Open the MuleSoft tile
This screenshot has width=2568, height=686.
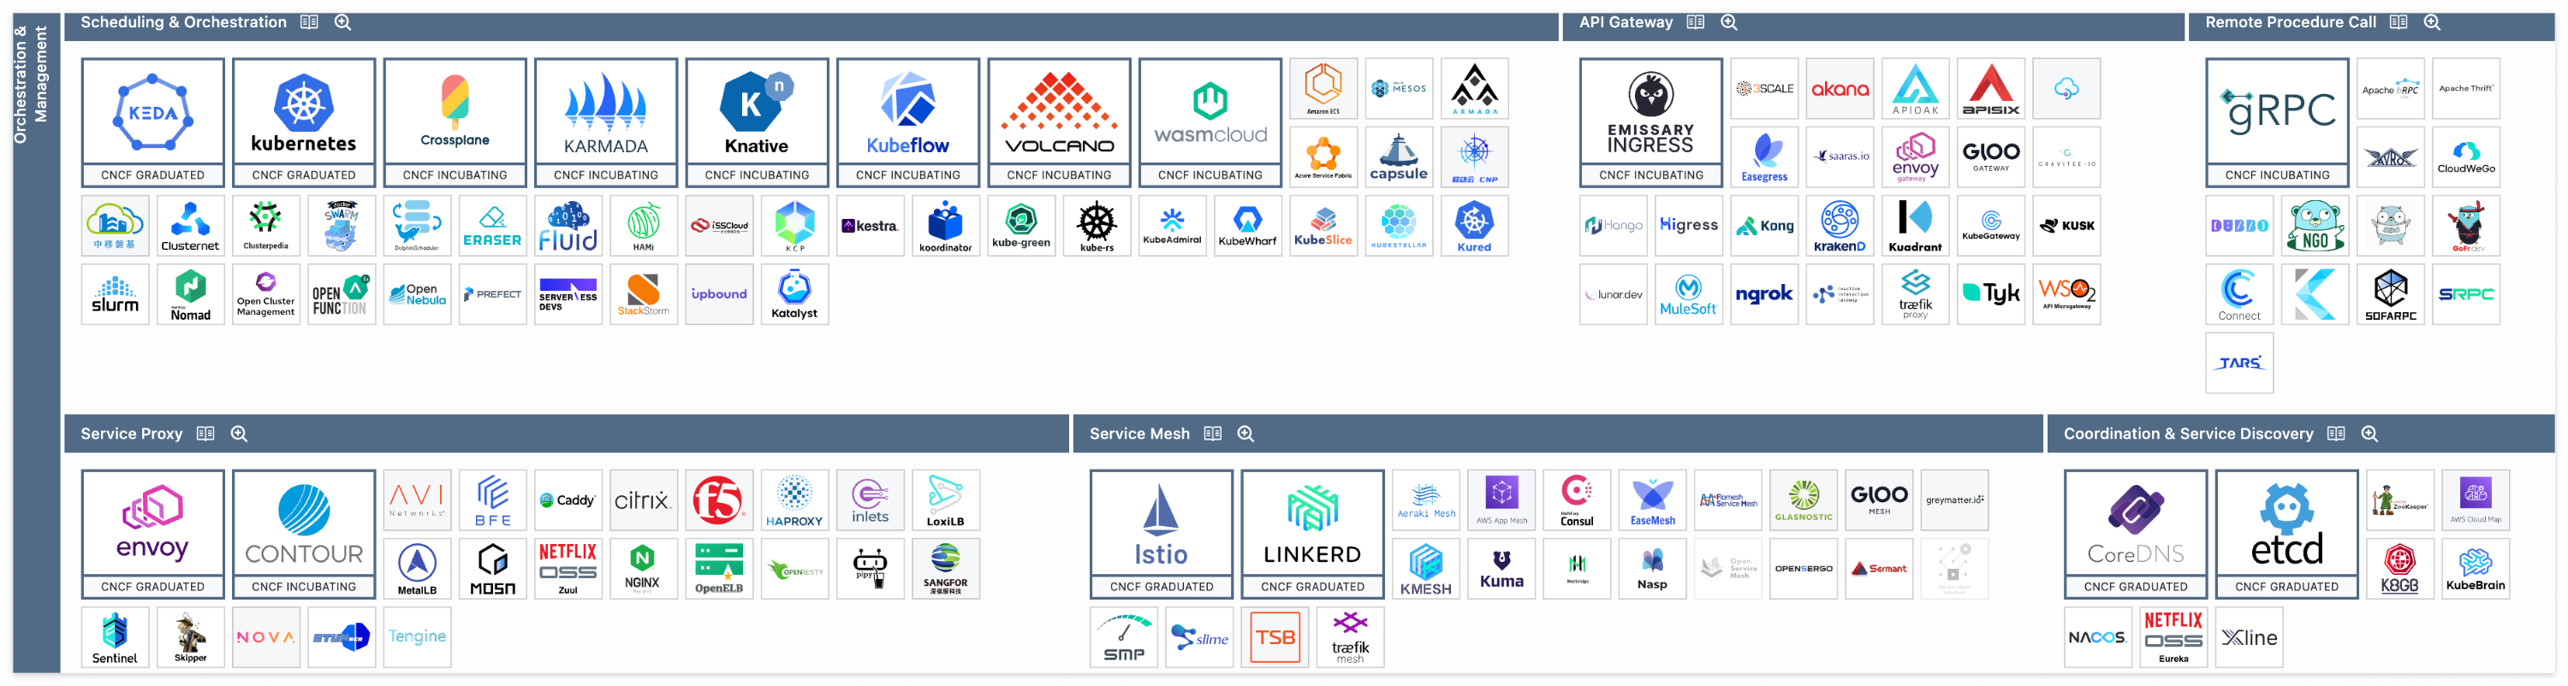point(1689,295)
